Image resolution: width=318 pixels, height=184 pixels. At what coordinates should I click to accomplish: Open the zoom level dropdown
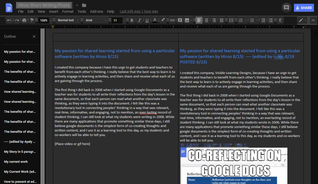click(45, 20)
